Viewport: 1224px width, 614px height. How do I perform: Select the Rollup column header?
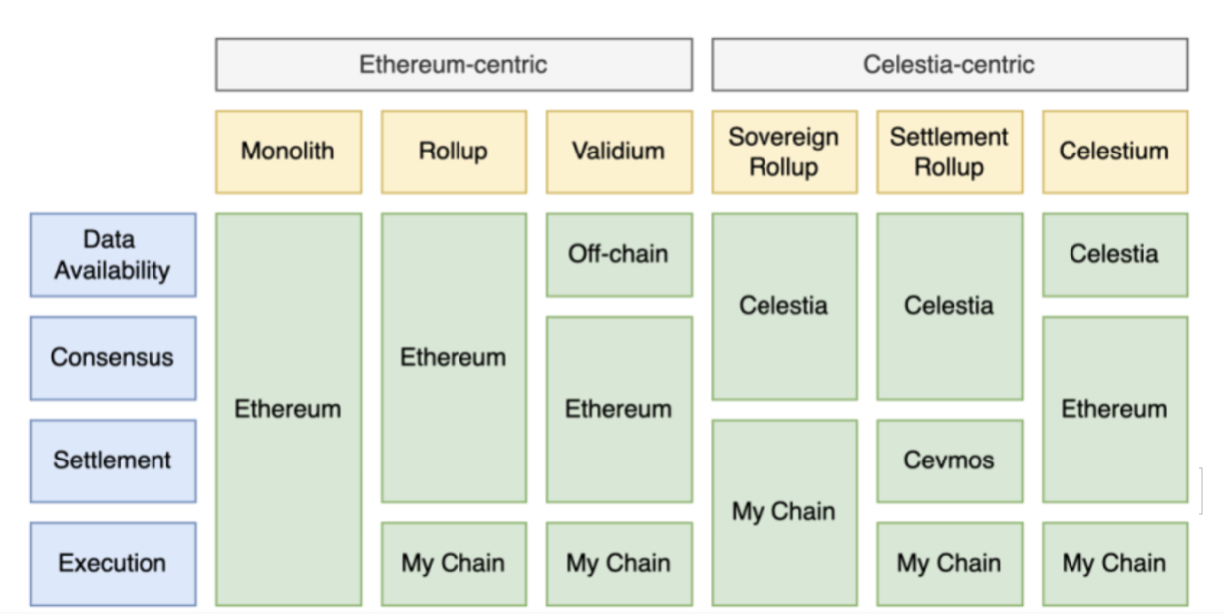click(454, 152)
